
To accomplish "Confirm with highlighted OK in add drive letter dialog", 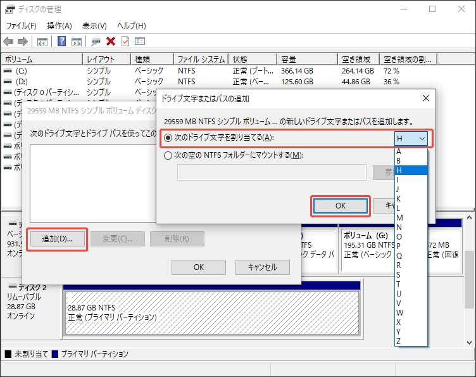I will [341, 206].
